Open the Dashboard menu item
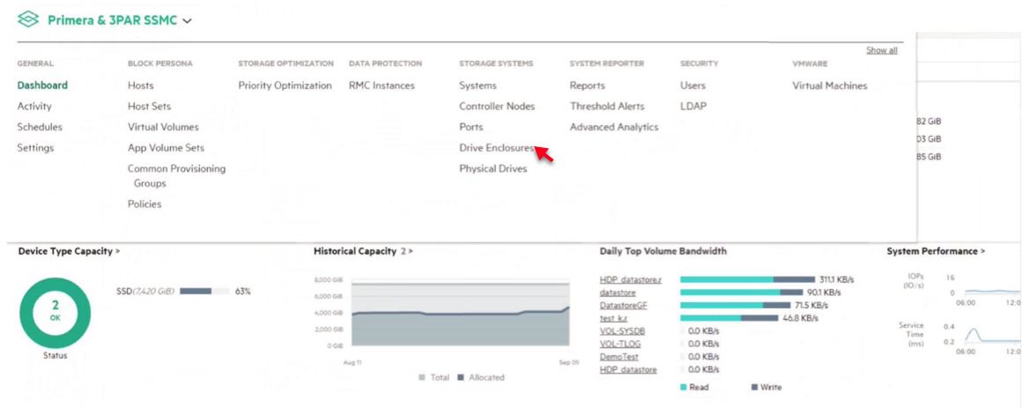 click(42, 85)
